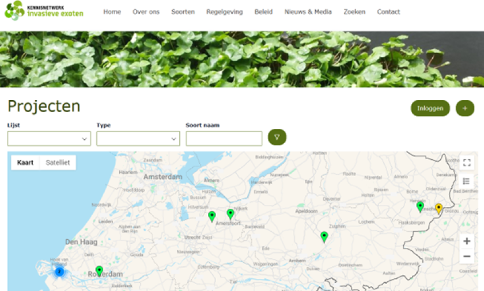This screenshot has width=484, height=291.
Task: Expand the Type dropdown
Action: pyautogui.click(x=138, y=139)
